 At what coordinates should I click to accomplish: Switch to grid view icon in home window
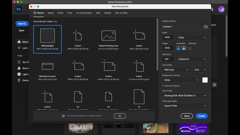(x=214, y=85)
